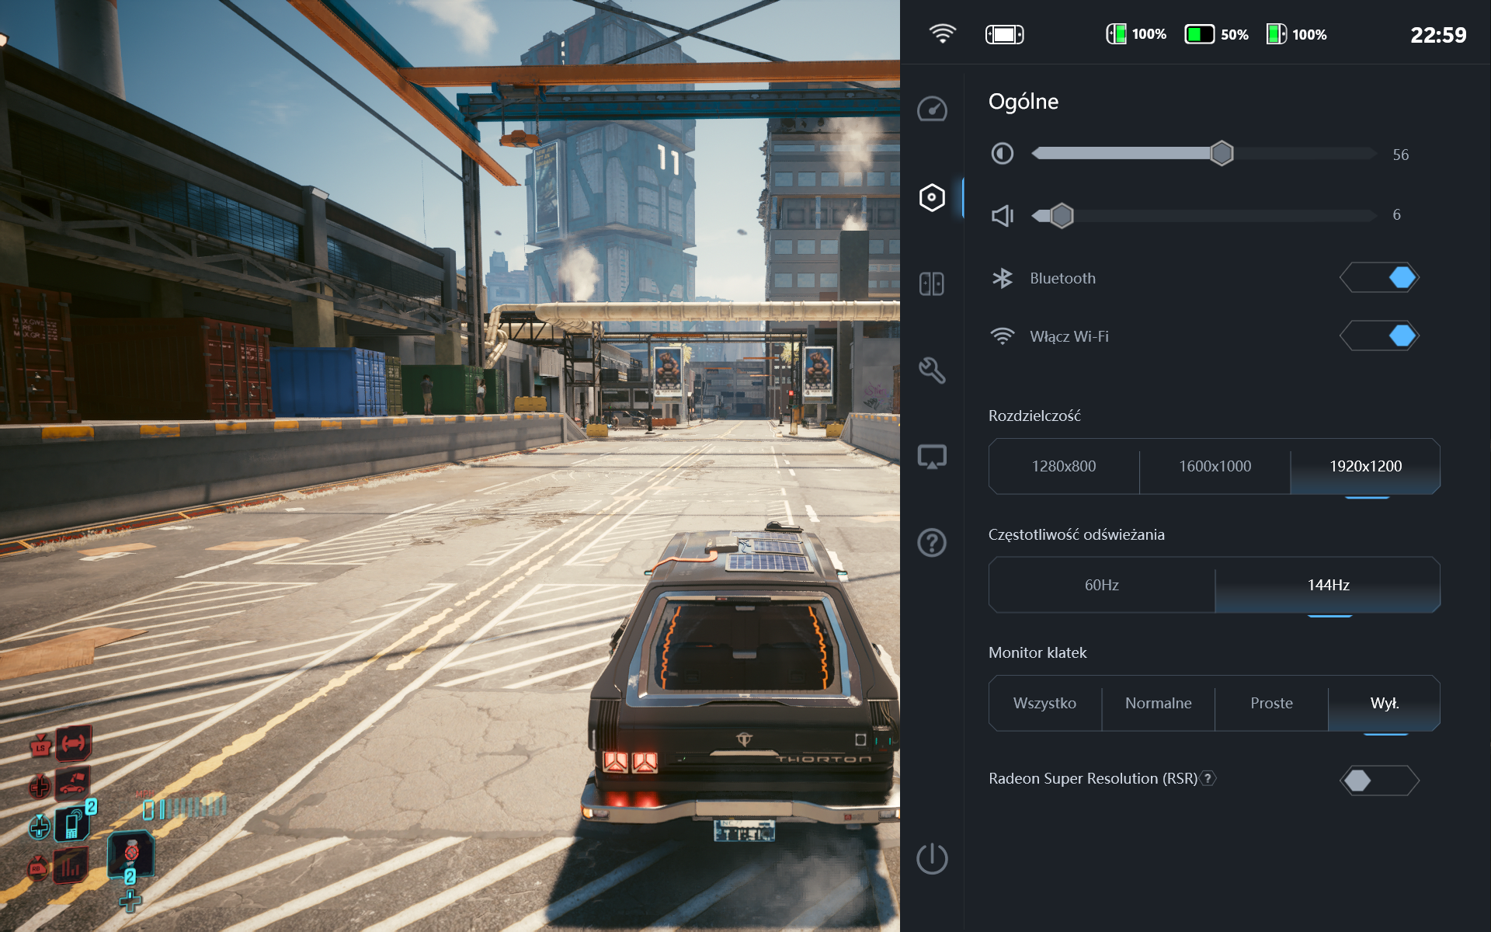Viewport: 1491px width, 932px height.
Task: Click the middle battery 50% indicator
Action: point(1216,34)
